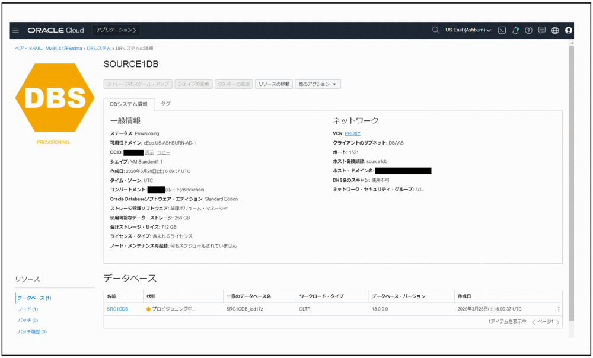Click the SRC1CDB_iad17z unique database name
The height and width of the screenshot is (358, 593).
pyautogui.click(x=245, y=309)
